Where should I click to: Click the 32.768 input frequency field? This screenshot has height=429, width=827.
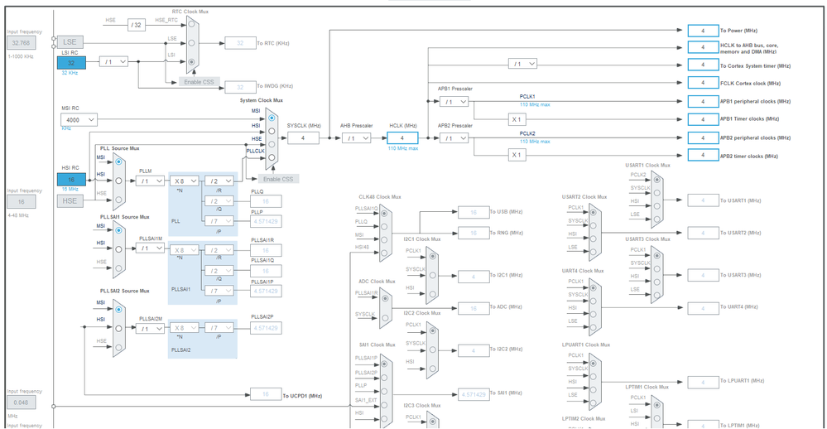pos(21,43)
